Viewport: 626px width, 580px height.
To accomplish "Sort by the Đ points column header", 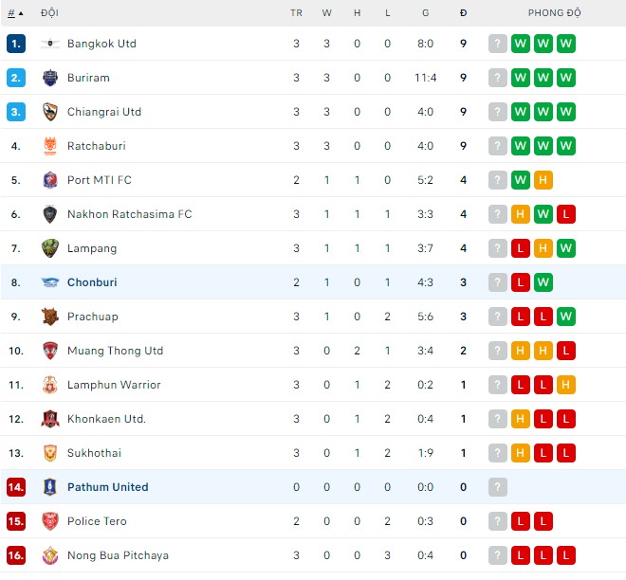I will 463,13.
